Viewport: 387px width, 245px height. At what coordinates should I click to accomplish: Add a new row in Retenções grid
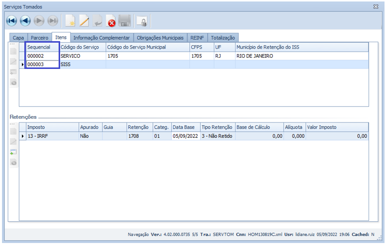pos(13,152)
